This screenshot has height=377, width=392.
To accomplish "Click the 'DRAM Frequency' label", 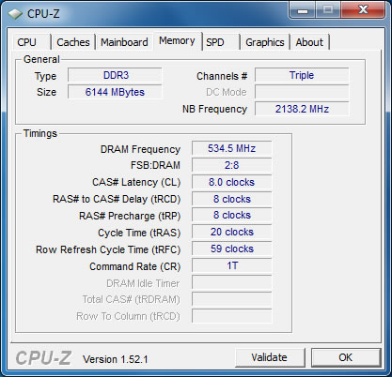I will tap(140, 149).
